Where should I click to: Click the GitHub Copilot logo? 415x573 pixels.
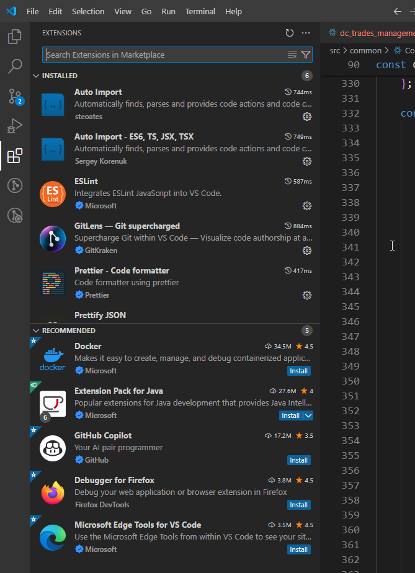tap(53, 448)
